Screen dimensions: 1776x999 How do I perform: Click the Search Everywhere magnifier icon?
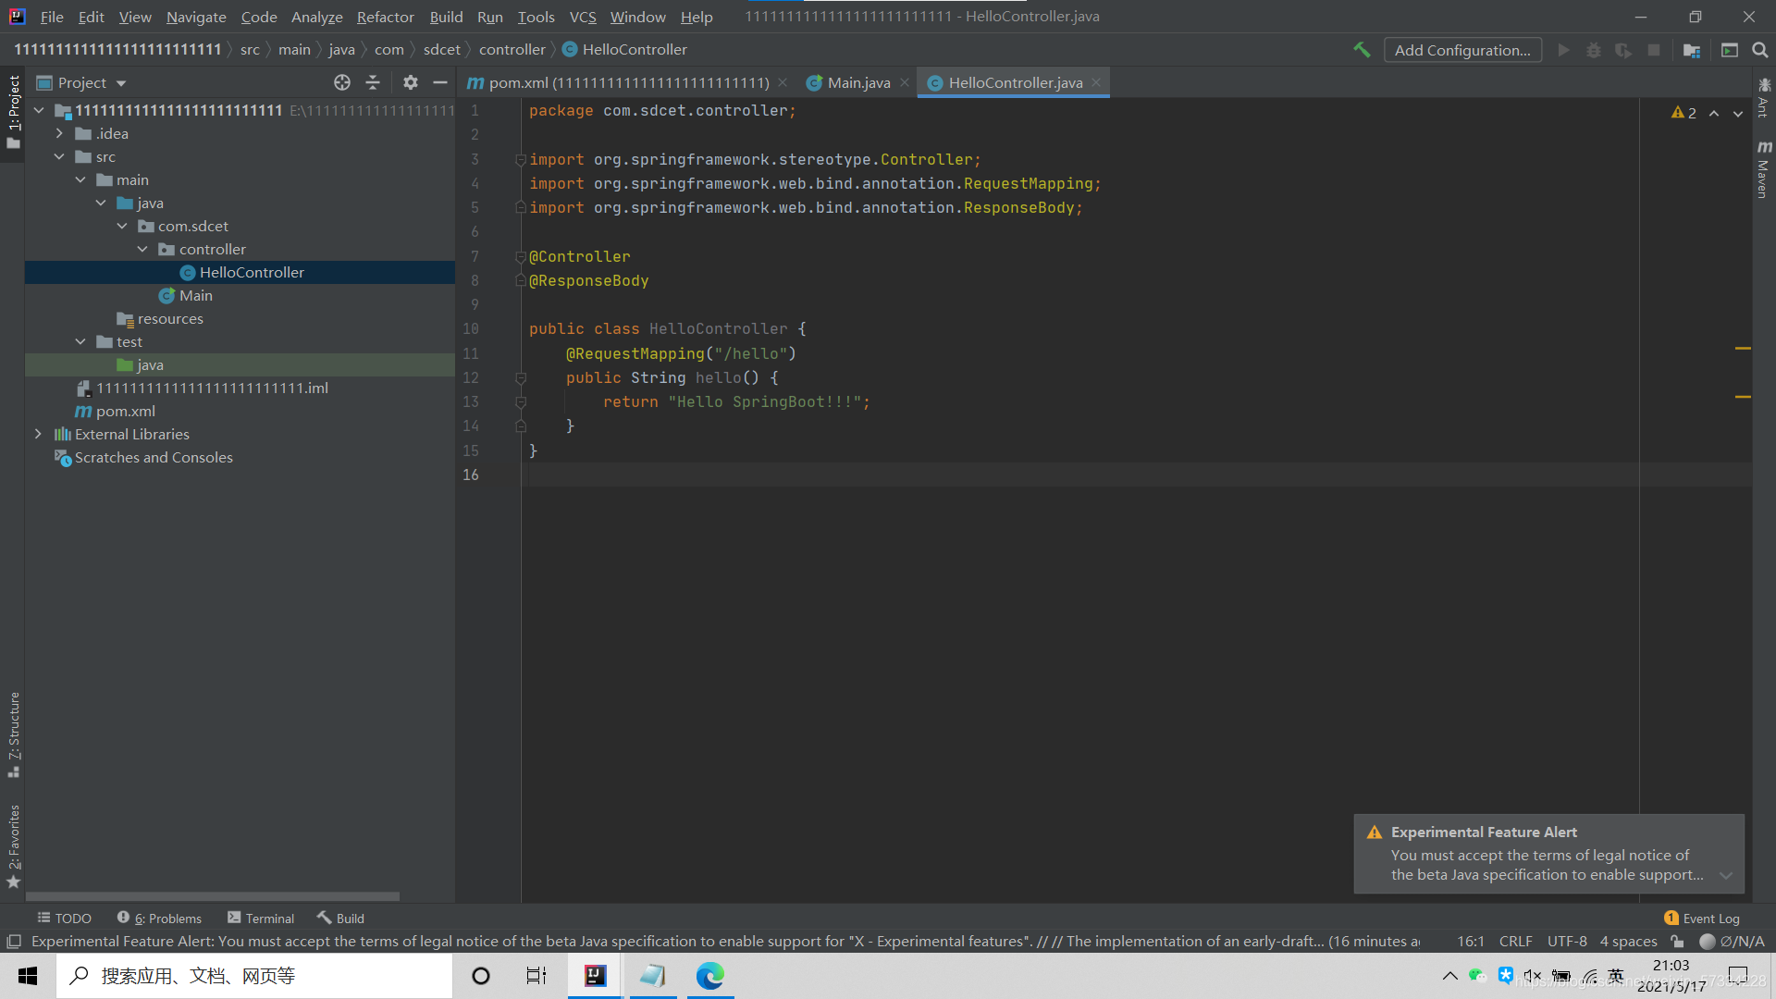1760,50
